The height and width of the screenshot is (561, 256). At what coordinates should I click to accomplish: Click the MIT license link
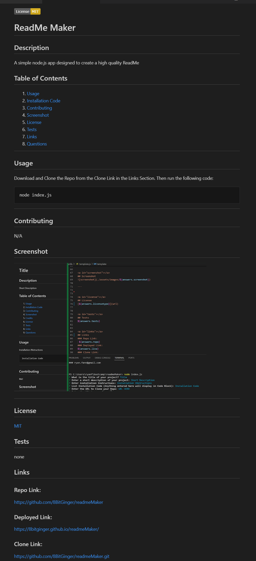click(18, 426)
